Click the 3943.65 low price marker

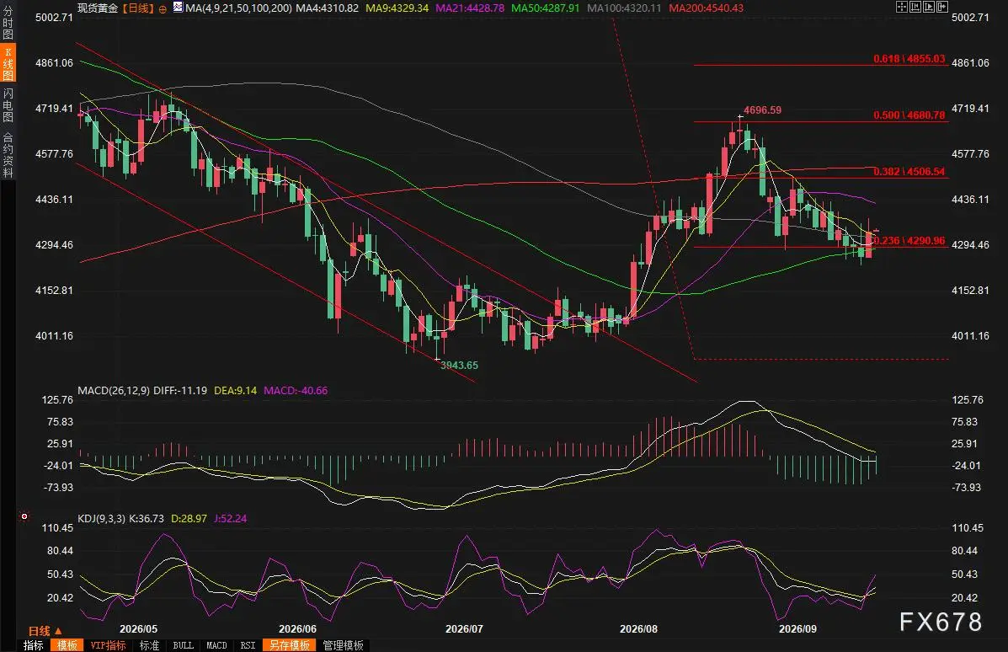[x=459, y=366]
